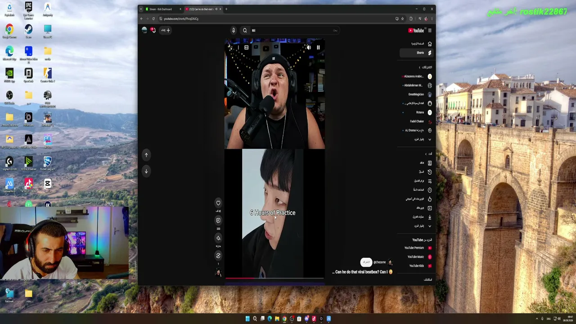Open YouTube Premium
The width and height of the screenshot is (576, 324).
pos(417,248)
